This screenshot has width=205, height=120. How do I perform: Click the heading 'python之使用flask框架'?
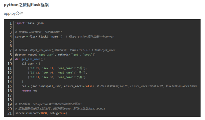point(26,5)
